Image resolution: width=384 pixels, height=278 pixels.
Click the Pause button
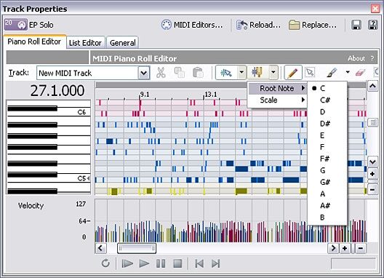[161, 263]
